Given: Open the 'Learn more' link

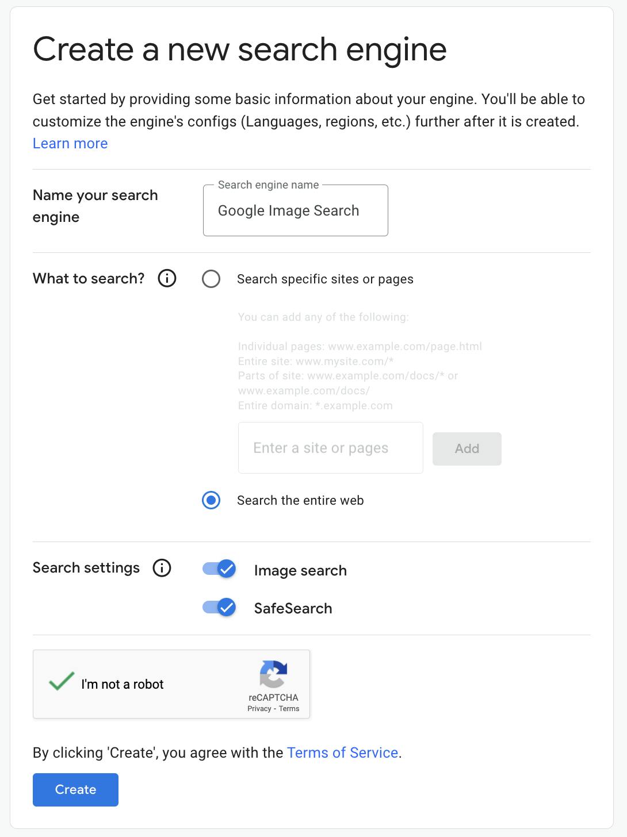Looking at the screenshot, I should coord(70,143).
